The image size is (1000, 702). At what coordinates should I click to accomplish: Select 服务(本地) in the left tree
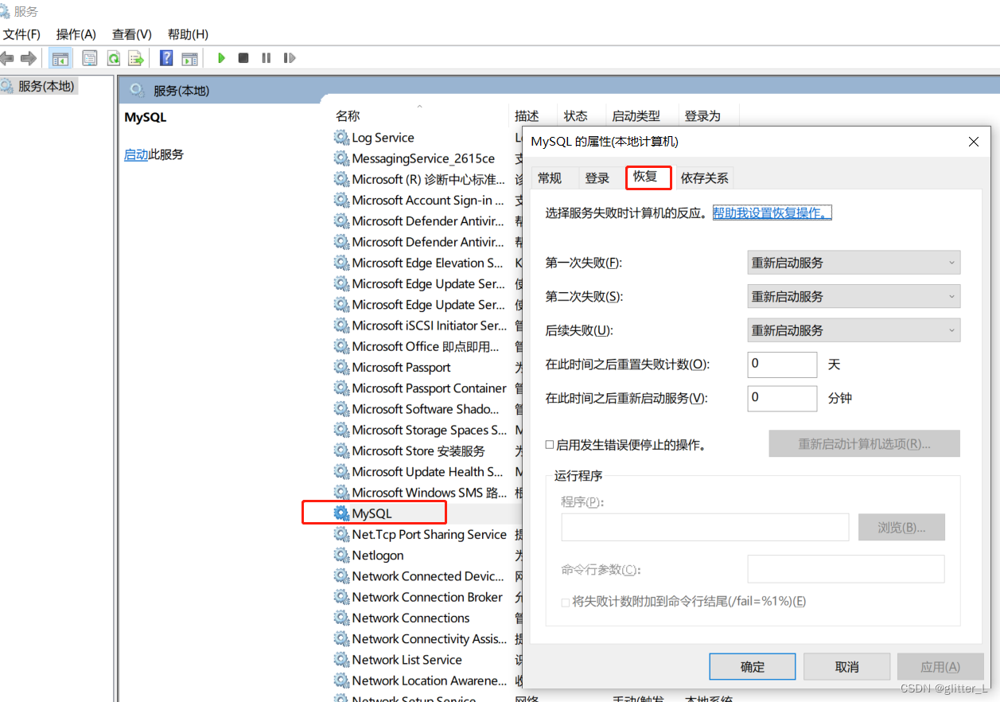coord(46,86)
